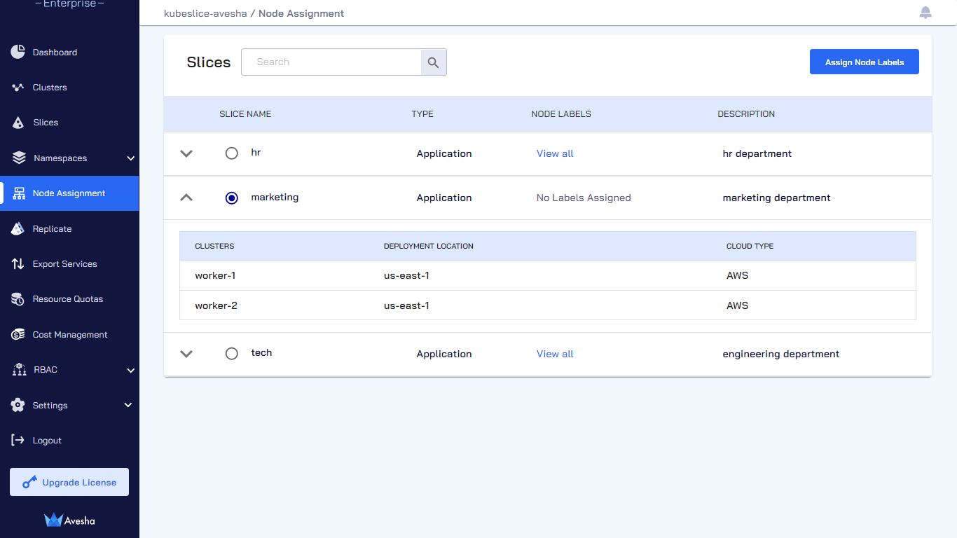The image size is (957, 538).
Task: Click the marketing slice name
Action: pos(275,198)
